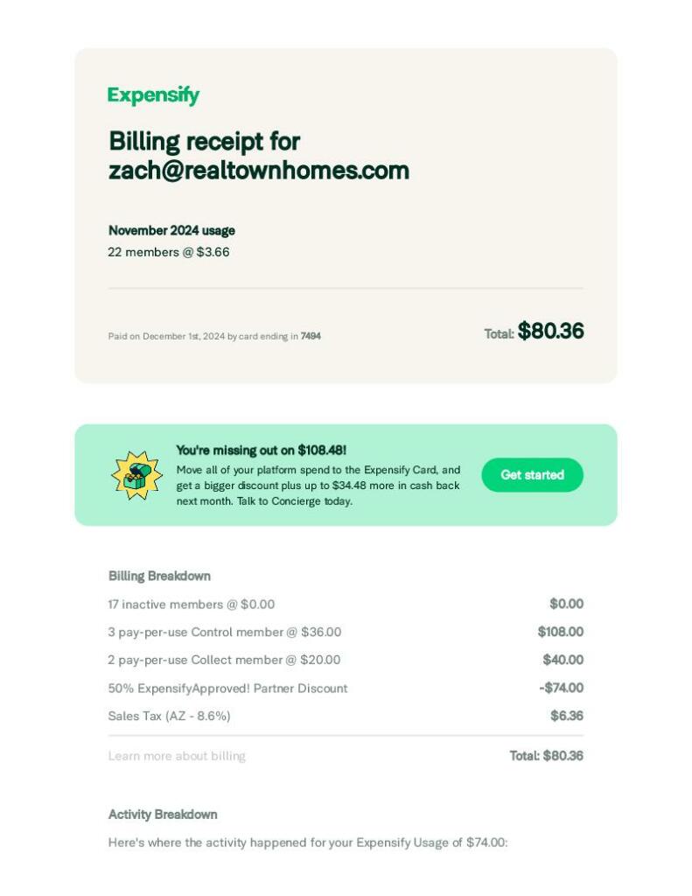Select the pay-per-use Control member row
This screenshot has width=692, height=896.
point(224,632)
